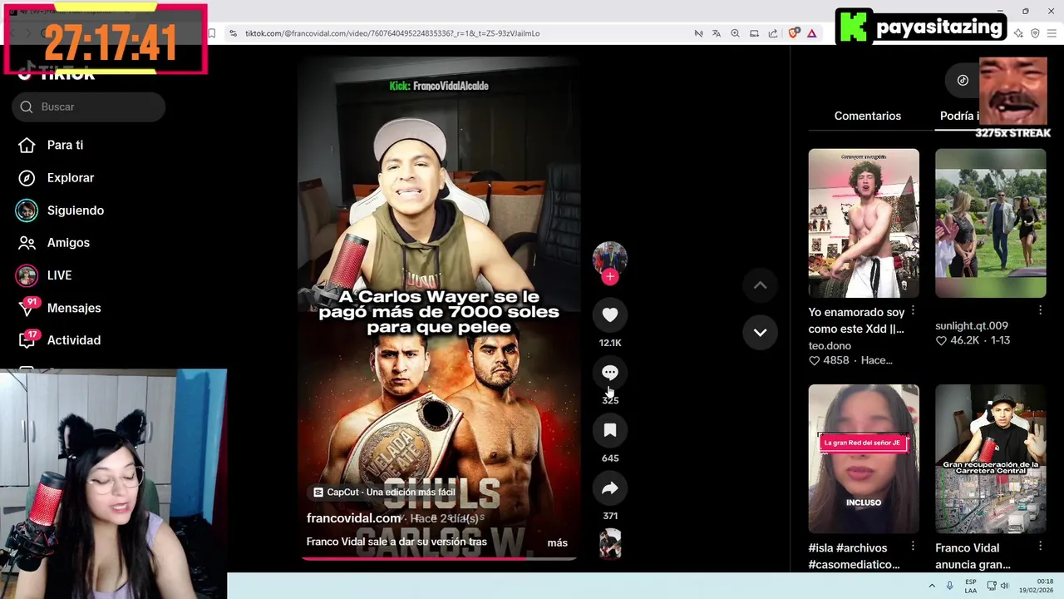Click the Franco Vidal sale a dar description
The width and height of the screenshot is (1064, 599).
click(397, 542)
